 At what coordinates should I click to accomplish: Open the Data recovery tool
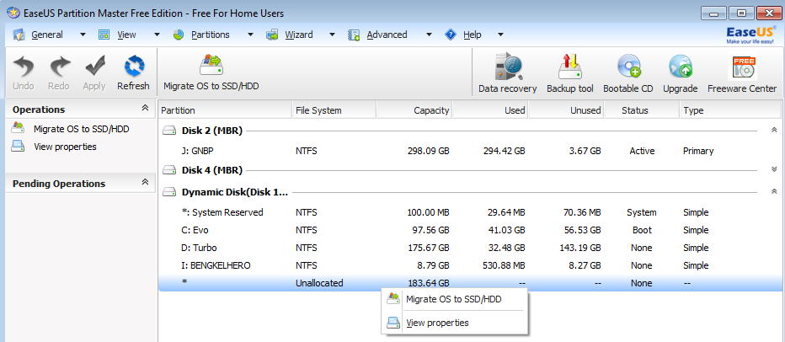507,72
